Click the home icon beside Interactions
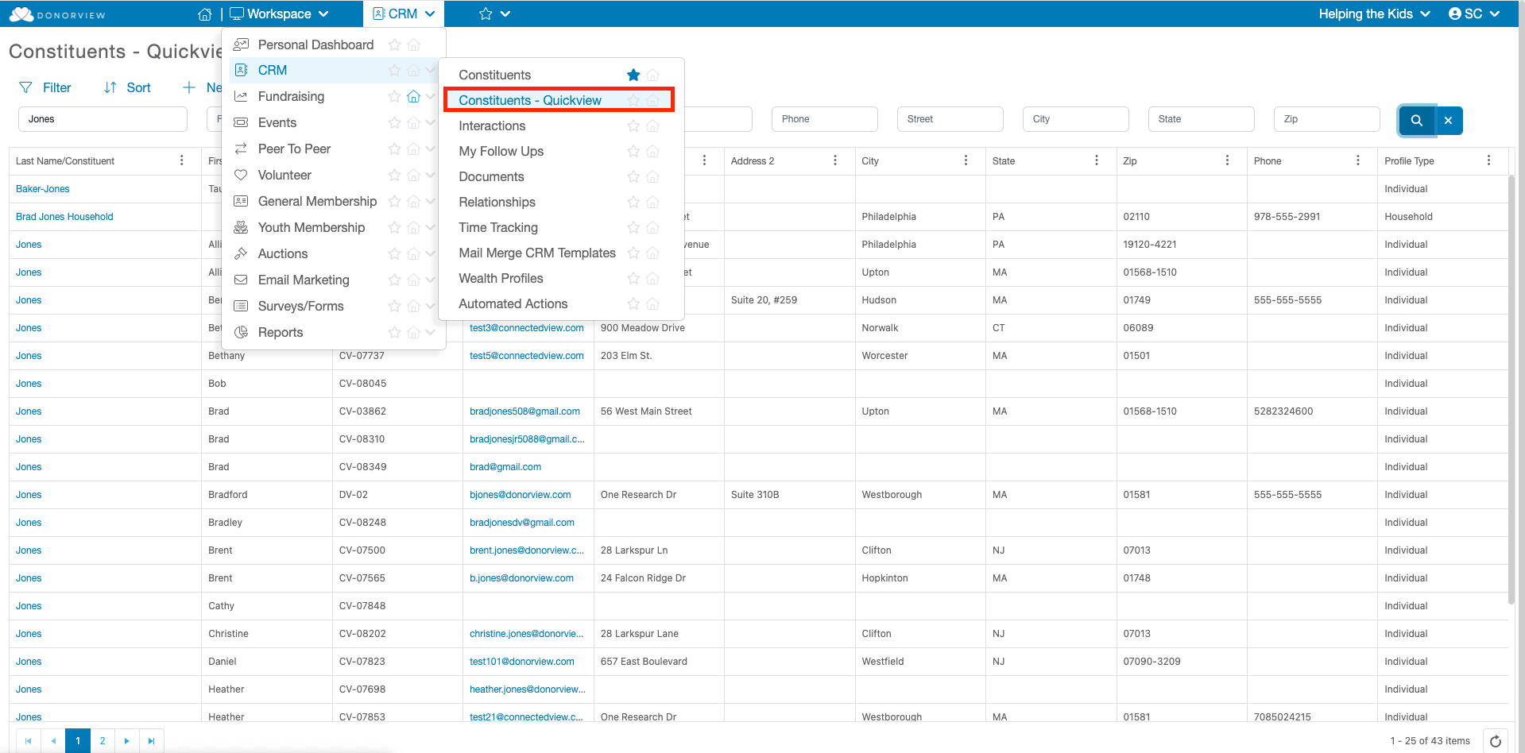 (x=652, y=126)
